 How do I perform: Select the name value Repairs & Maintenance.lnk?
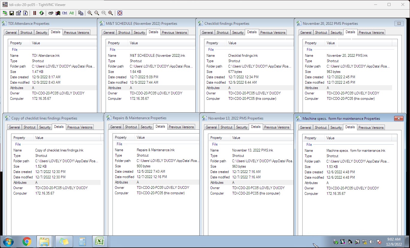pos(156,150)
